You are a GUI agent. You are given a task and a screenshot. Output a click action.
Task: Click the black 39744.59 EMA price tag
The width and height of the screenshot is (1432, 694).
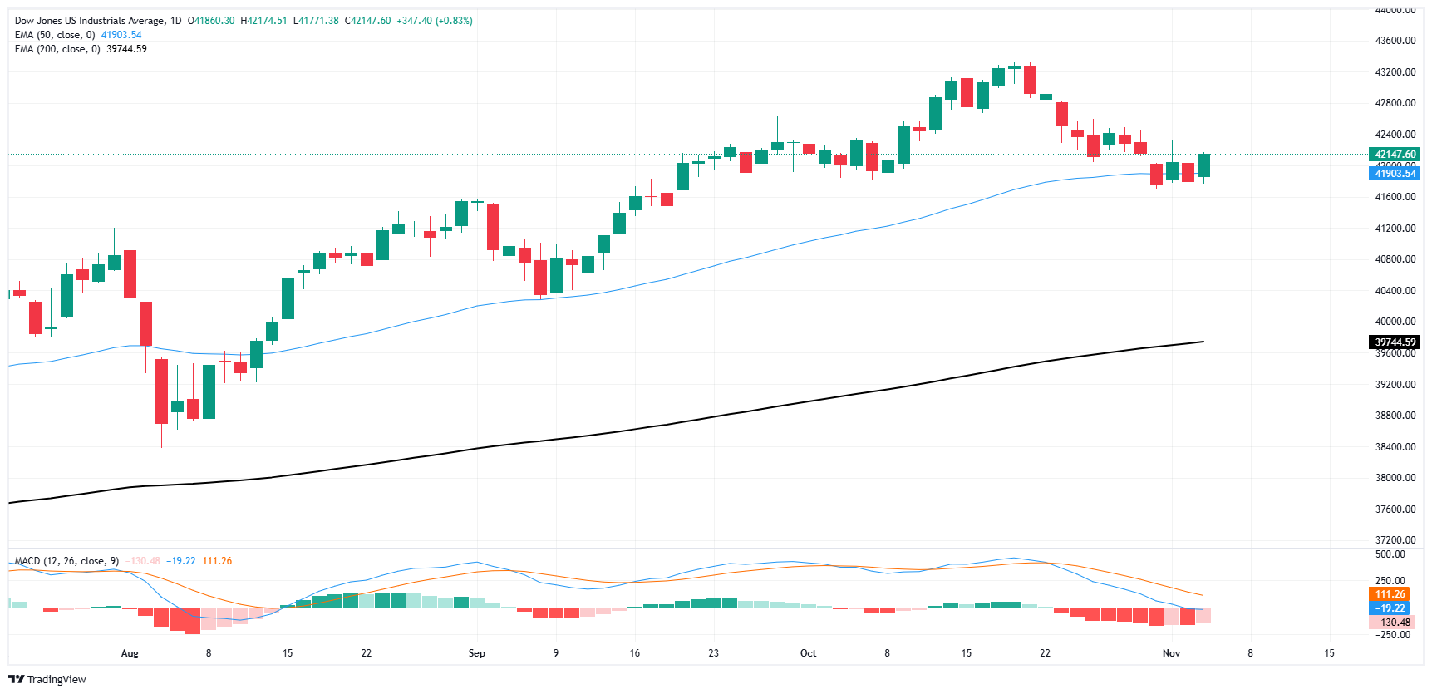click(1395, 342)
